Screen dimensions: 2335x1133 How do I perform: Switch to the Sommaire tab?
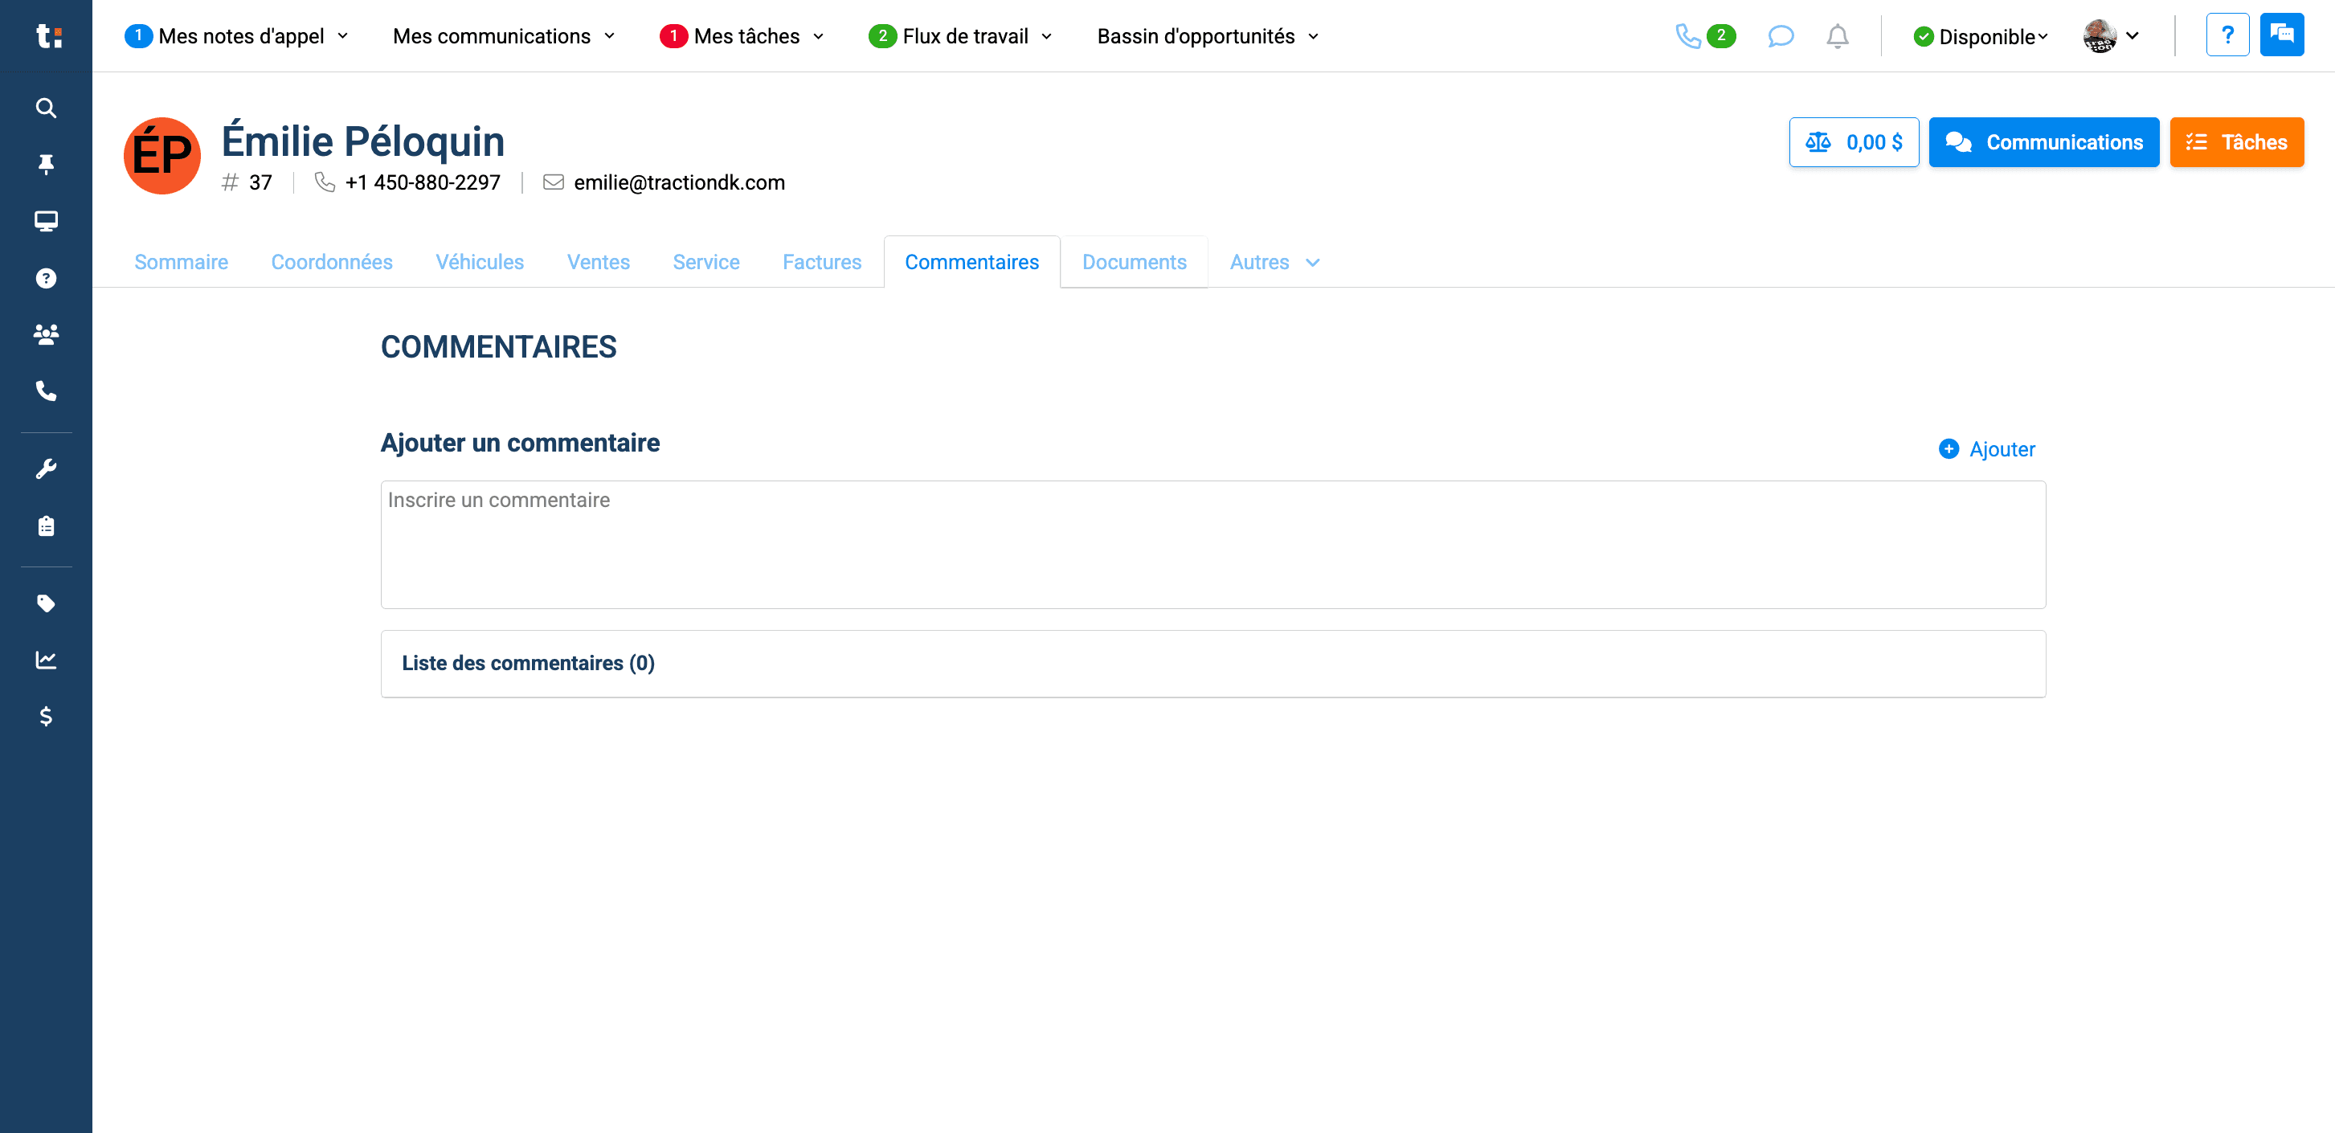tap(182, 262)
